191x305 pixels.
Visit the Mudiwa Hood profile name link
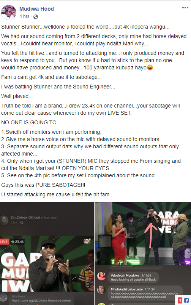36,9
